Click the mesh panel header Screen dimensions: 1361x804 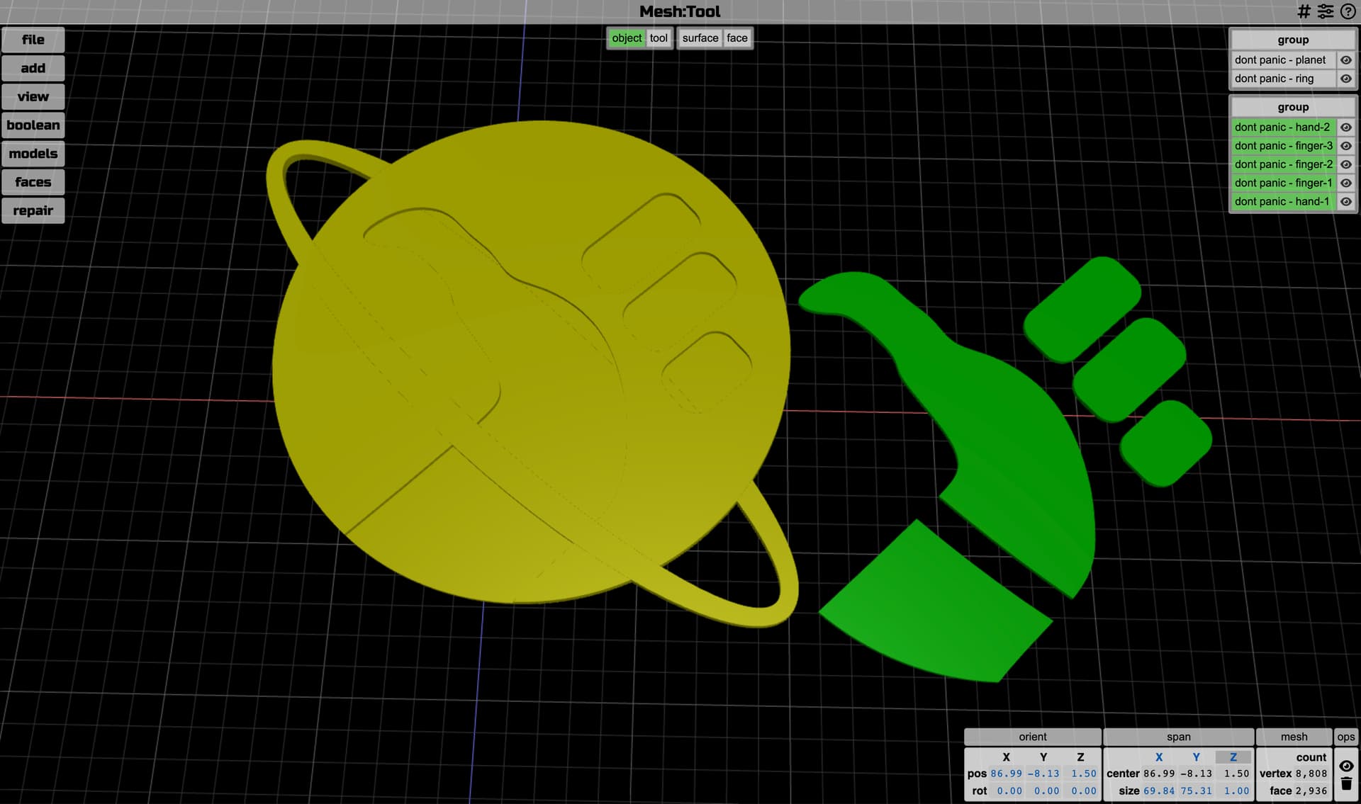(1294, 737)
